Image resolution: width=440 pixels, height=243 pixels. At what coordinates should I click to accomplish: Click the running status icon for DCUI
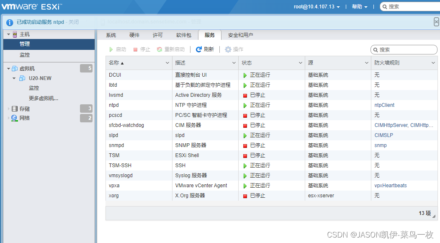click(x=245, y=75)
